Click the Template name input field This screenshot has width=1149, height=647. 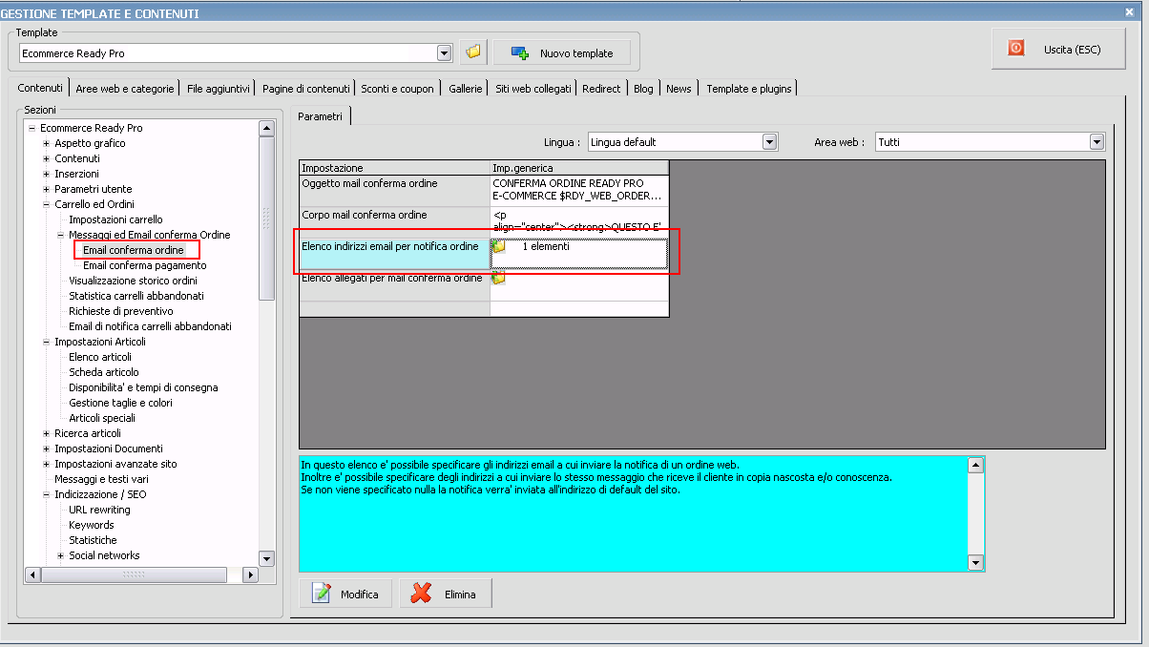point(227,53)
